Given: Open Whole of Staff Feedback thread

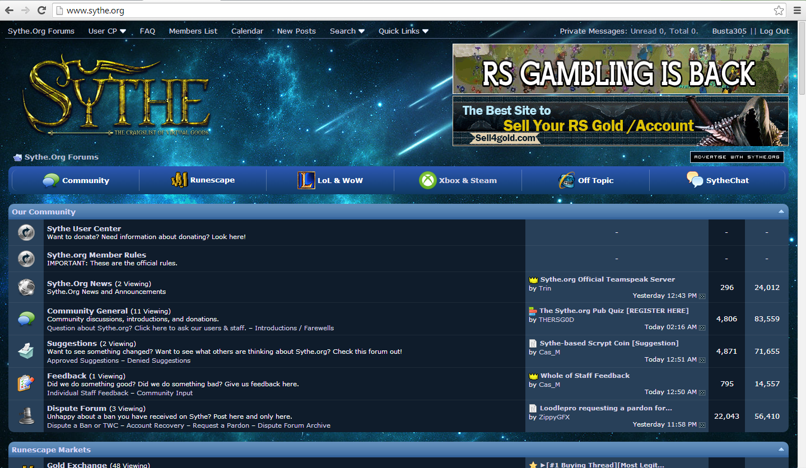Looking at the screenshot, I should 585,376.
